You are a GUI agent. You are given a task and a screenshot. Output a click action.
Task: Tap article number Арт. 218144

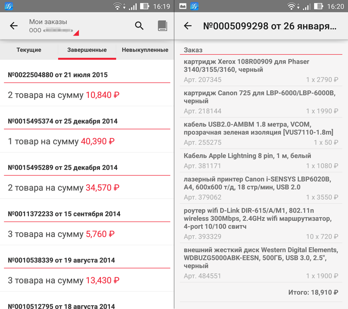pos(203,111)
